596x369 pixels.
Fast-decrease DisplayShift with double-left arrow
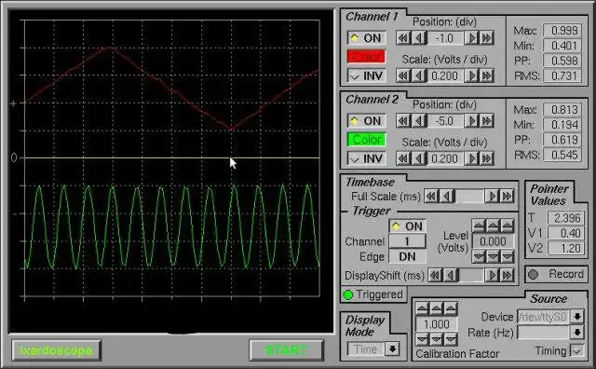coord(436,275)
